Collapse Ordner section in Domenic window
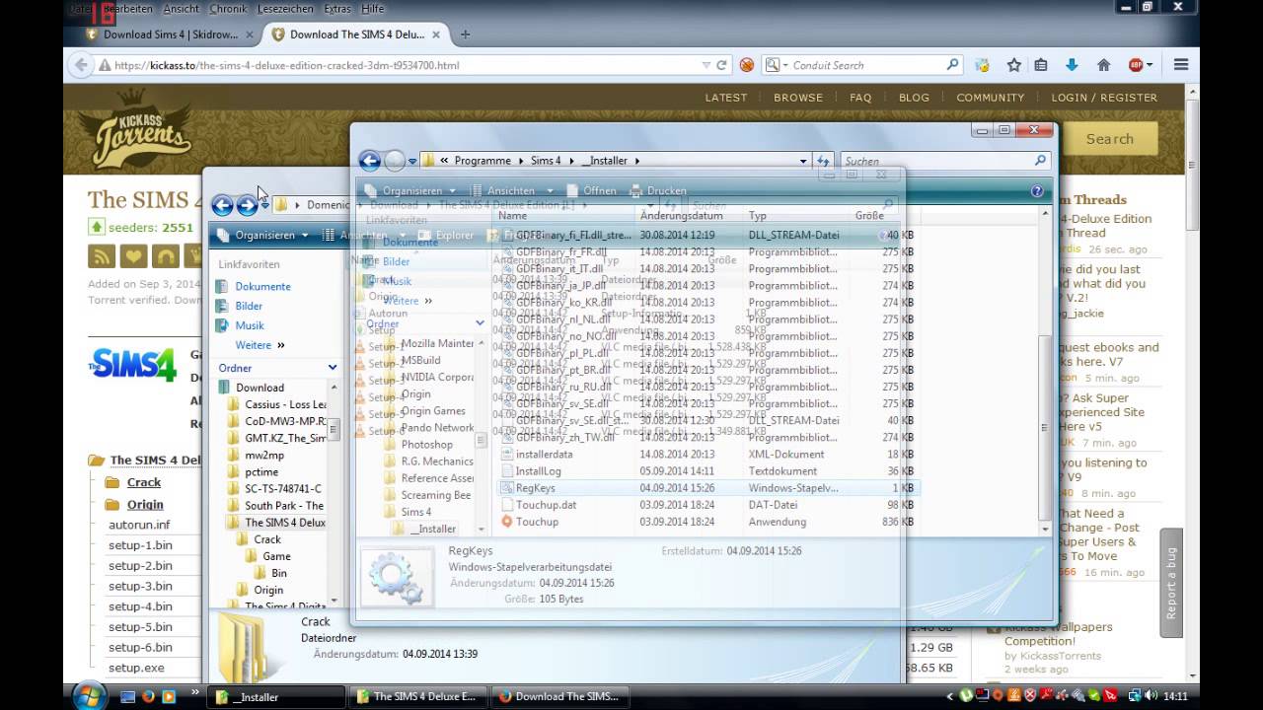The width and height of the screenshot is (1263, 710). [x=333, y=368]
